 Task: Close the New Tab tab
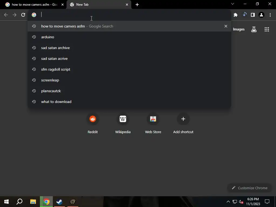click(x=127, y=5)
